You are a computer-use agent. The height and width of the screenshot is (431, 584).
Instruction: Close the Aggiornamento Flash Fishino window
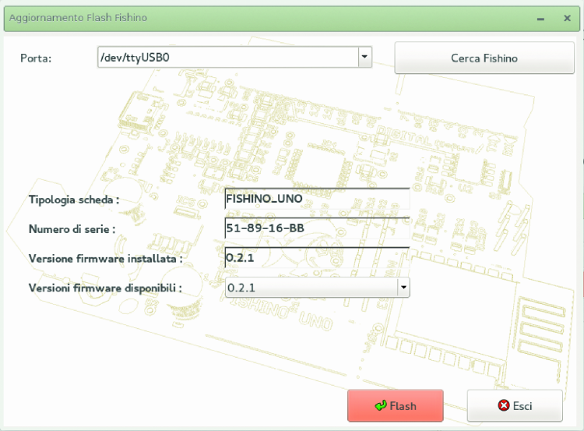coord(567,17)
